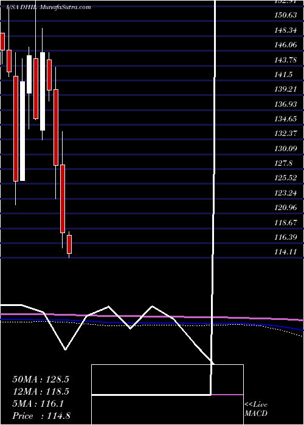The width and height of the screenshot is (304, 425).
Task: Click the 150.63 price axis label
Action: point(286,15)
